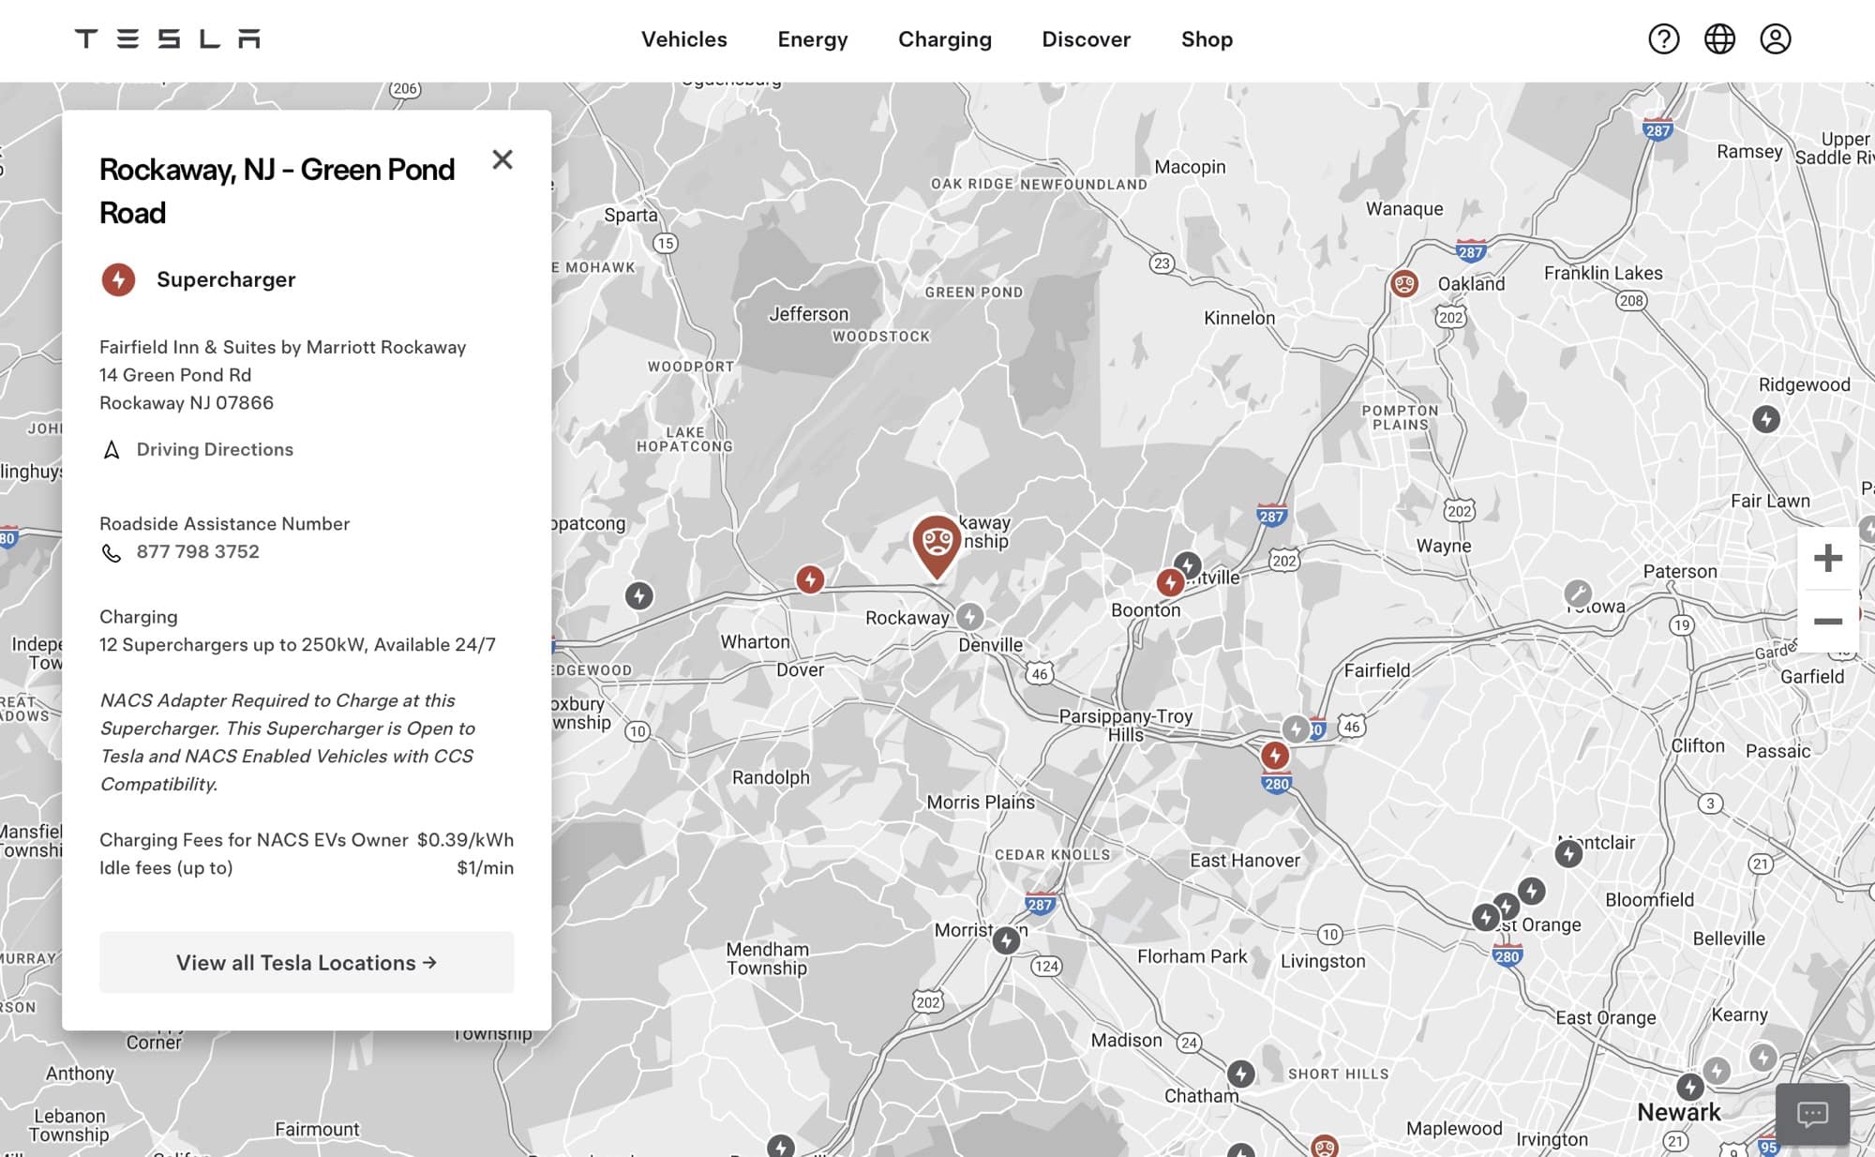Select dark charger pin near Morristown
Image resolution: width=1875 pixels, height=1157 pixels.
pyautogui.click(x=1006, y=939)
